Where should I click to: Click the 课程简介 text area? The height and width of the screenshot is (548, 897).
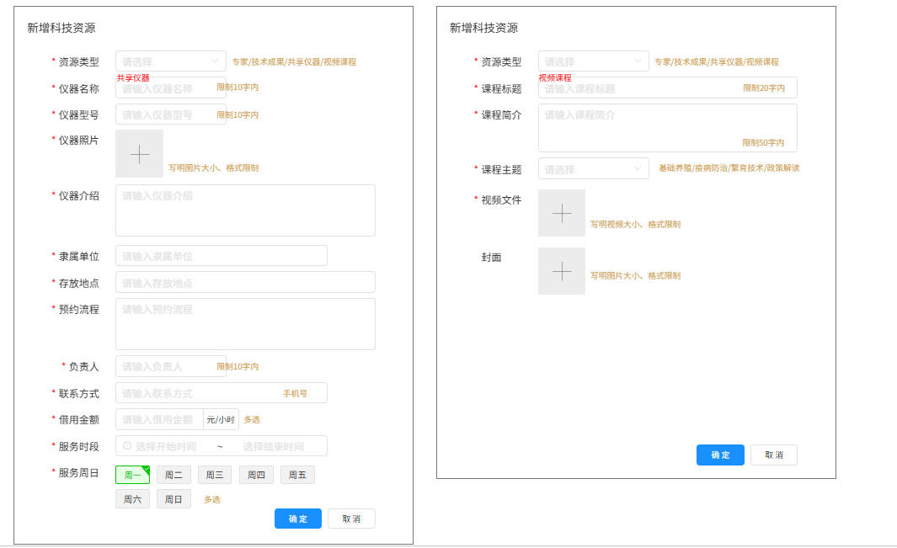pyautogui.click(x=668, y=128)
